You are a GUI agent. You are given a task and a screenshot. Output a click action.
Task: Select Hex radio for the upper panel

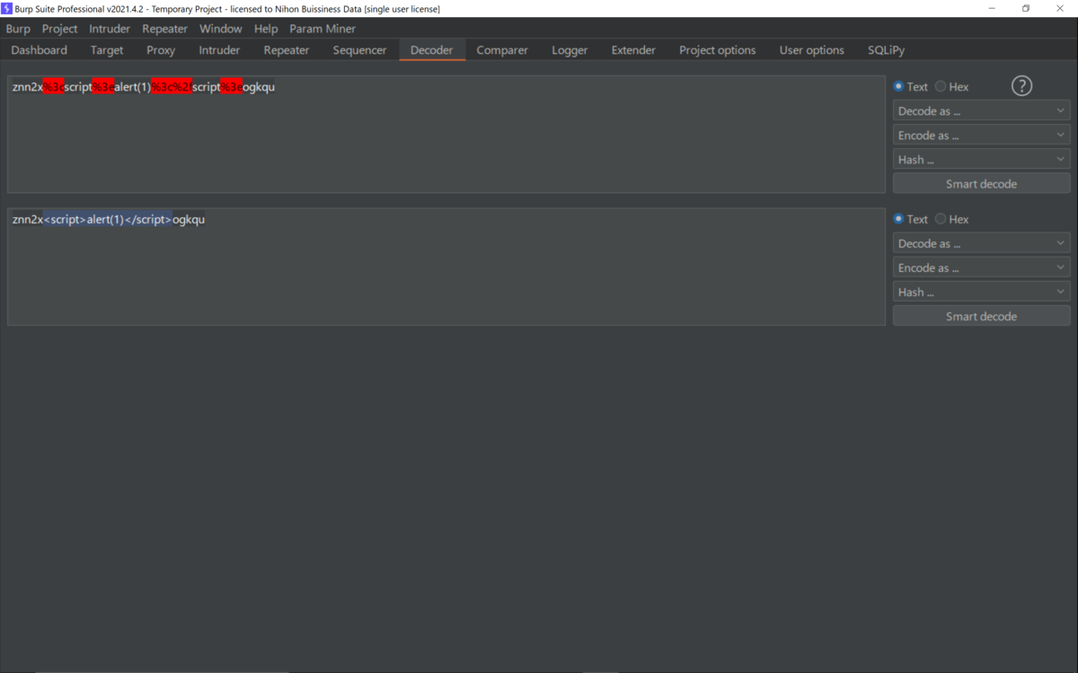951,87
